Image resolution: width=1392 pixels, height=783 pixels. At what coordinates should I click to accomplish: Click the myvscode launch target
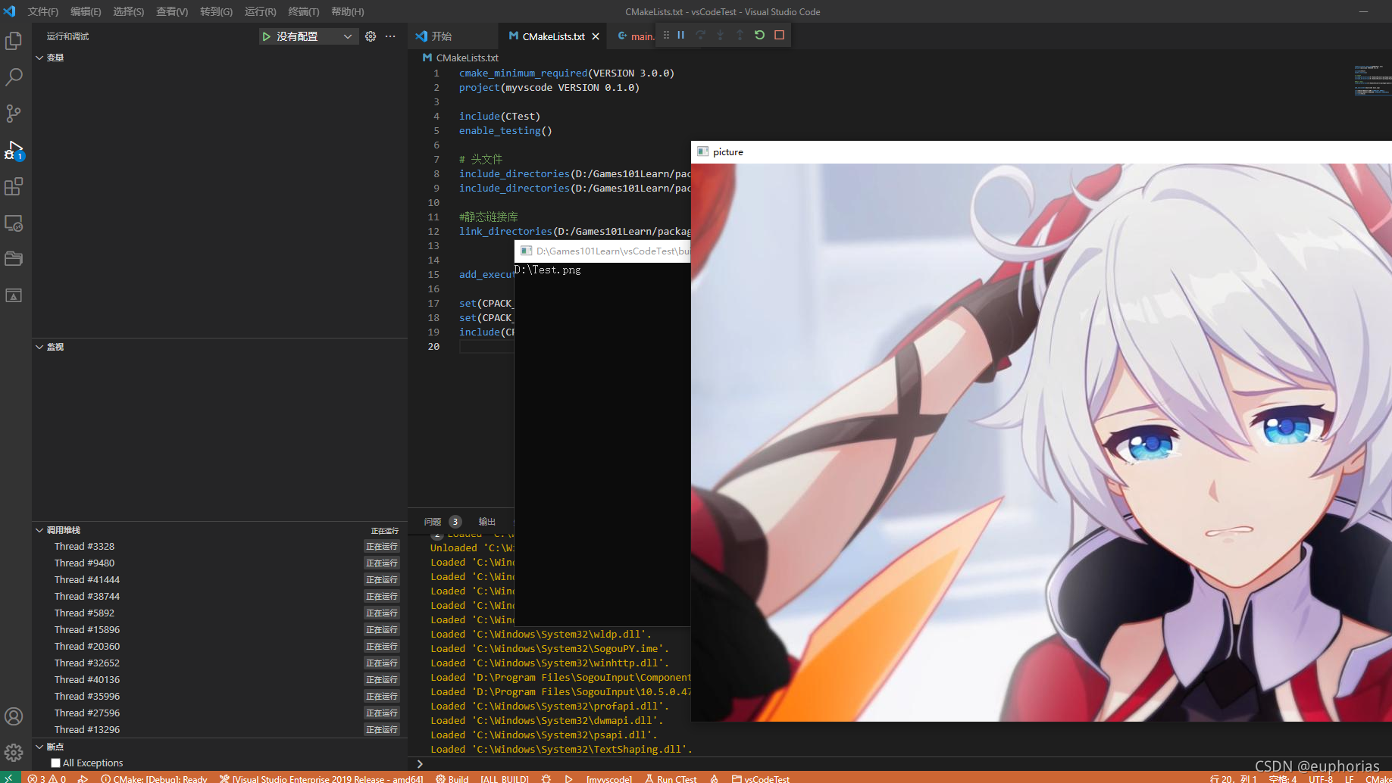click(x=608, y=778)
